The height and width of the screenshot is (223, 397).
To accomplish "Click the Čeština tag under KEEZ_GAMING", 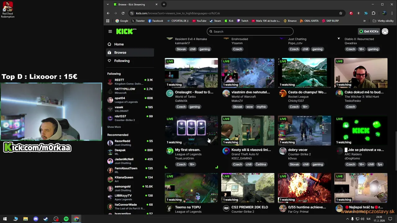I will [x=261, y=164].
